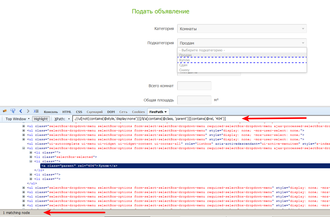Open the DOM tab

click(111, 112)
